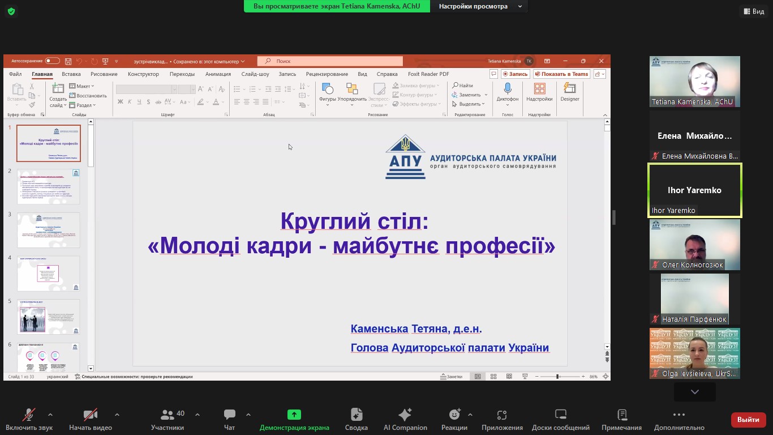773x435 pixels.
Task: Open the Designer pane
Action: 570,92
